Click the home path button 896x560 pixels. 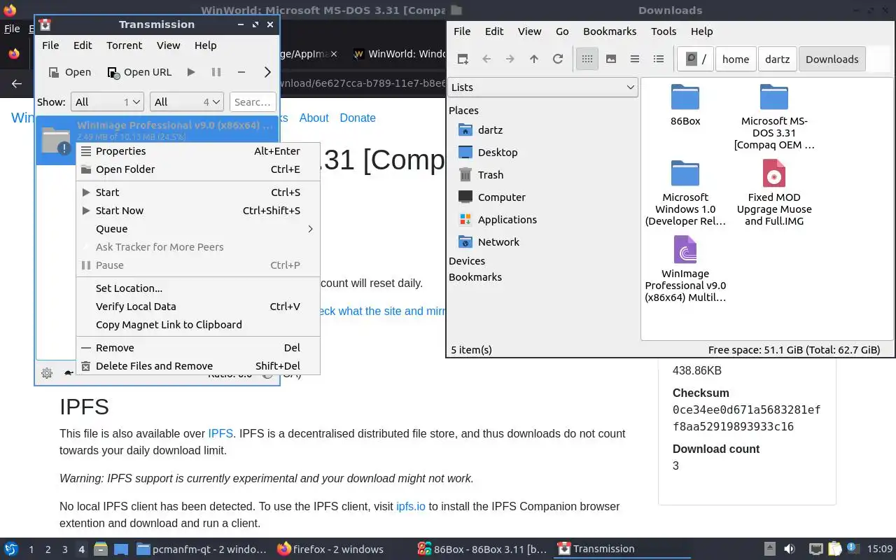coord(736,59)
